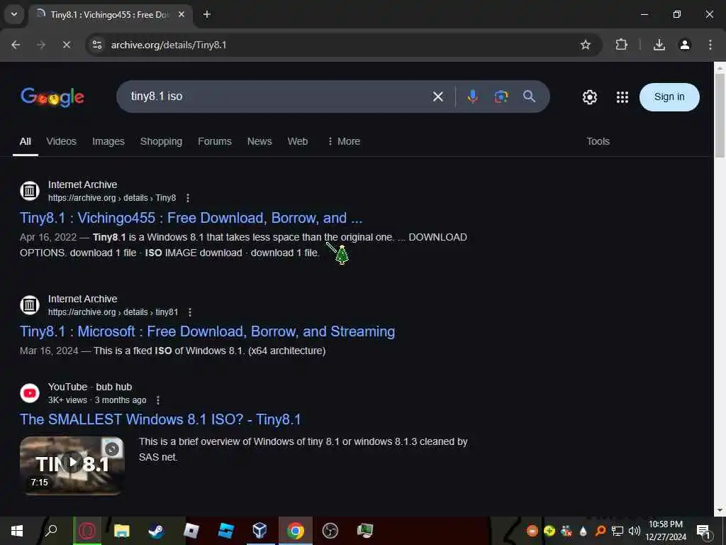Open a new browser tab
Screen dimensions: 726x545
pos(207,14)
